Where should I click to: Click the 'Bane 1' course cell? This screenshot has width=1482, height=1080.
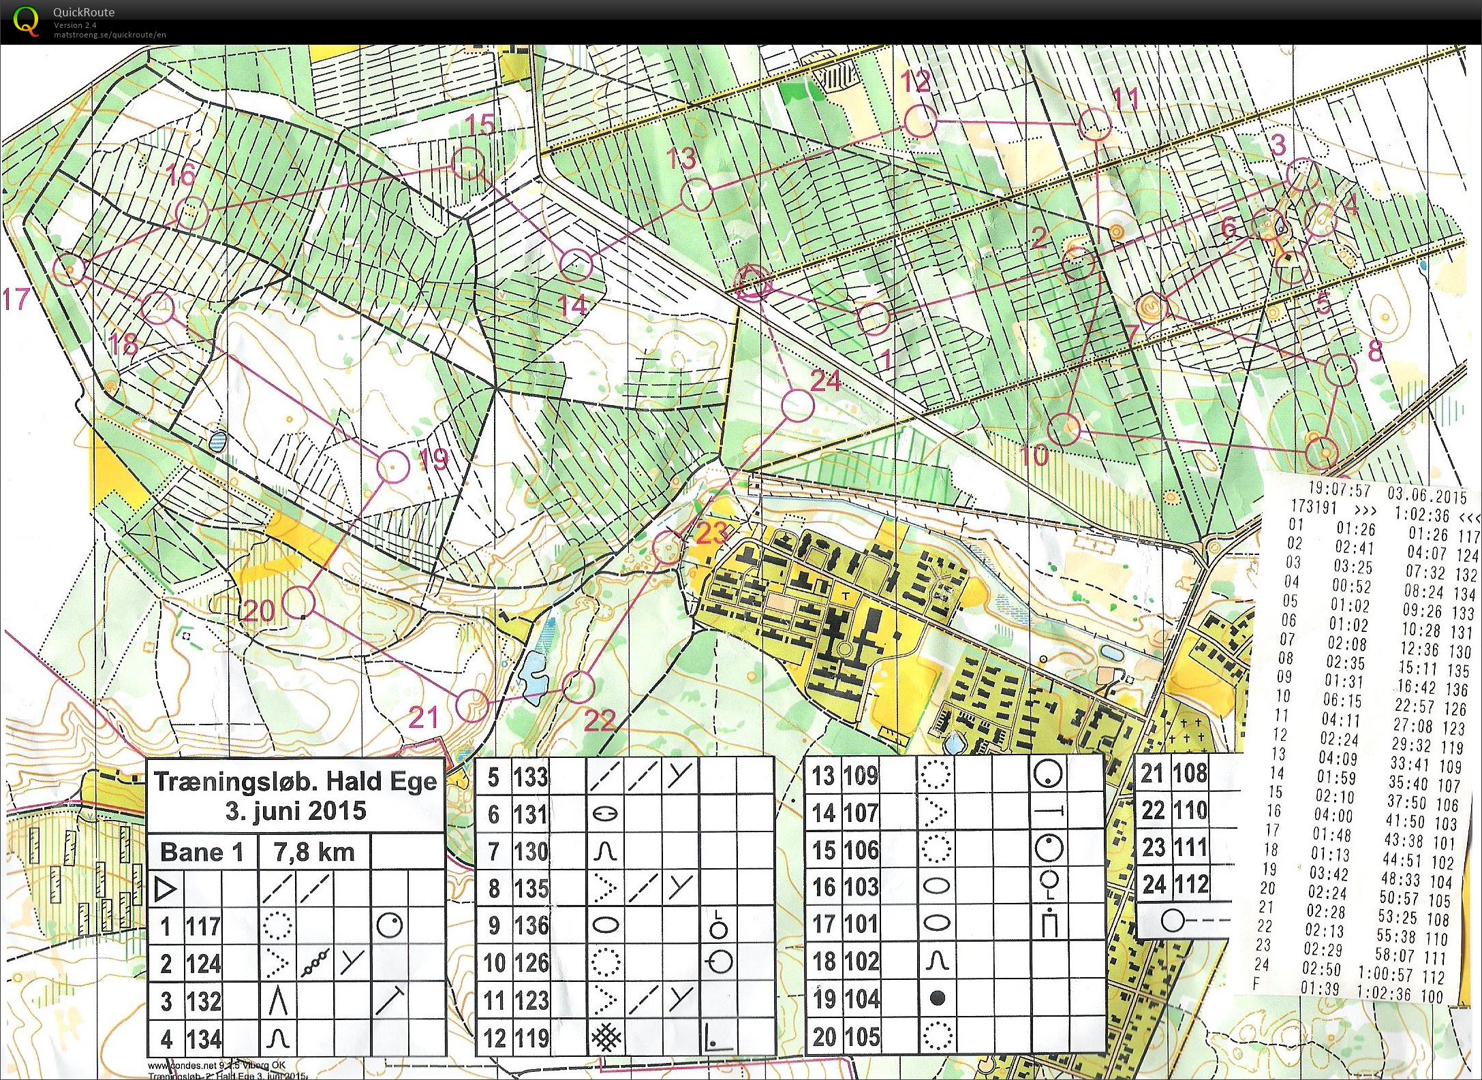[x=202, y=852]
